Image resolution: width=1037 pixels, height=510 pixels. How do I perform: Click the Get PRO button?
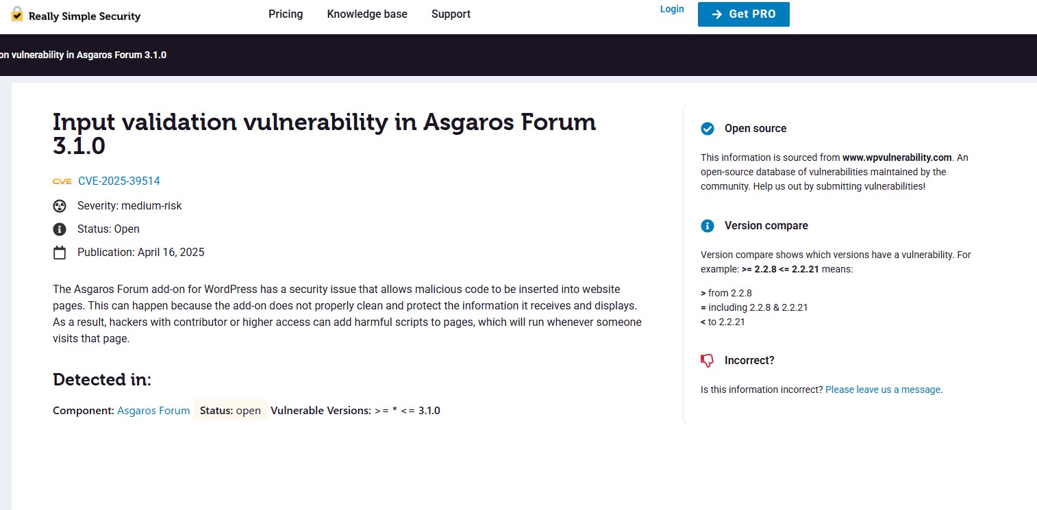point(744,14)
